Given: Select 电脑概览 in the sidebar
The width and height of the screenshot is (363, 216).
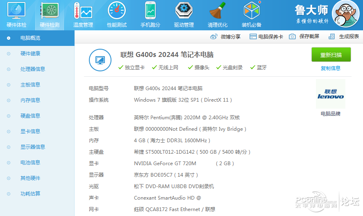Looking at the screenshot, I should point(37,38).
